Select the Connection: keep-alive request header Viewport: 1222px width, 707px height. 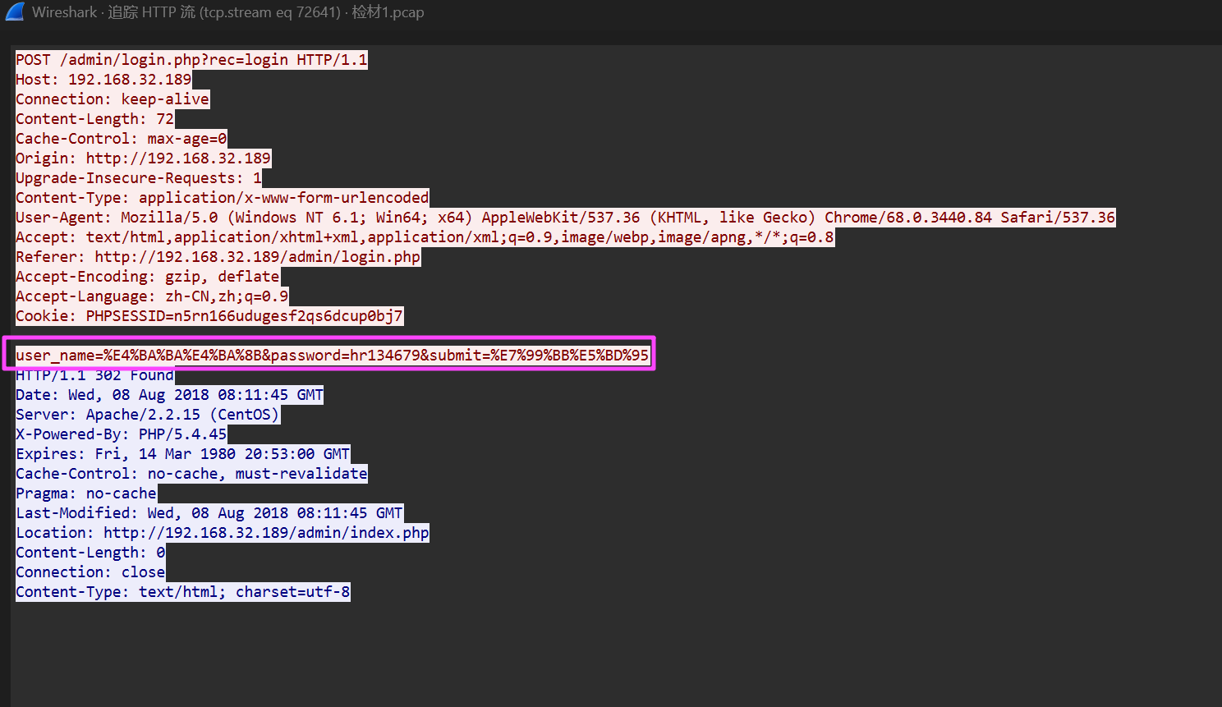(x=113, y=99)
